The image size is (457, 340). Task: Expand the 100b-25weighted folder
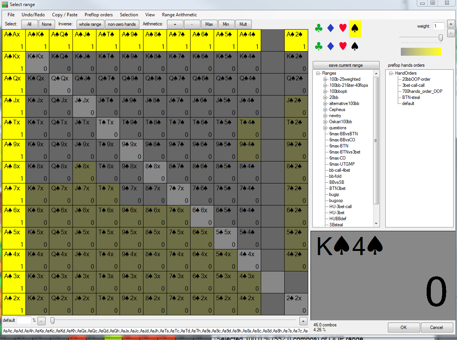pyautogui.click(x=325, y=79)
